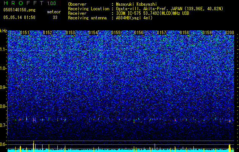The height and width of the screenshot is (152, 239).
Task: Click the 0151 time marker
Action: (25, 33)
